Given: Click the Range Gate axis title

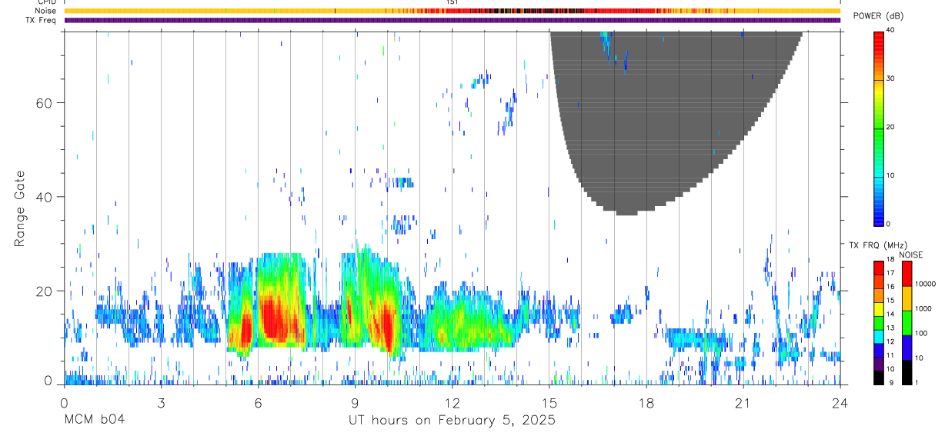Looking at the screenshot, I should 20,208.
